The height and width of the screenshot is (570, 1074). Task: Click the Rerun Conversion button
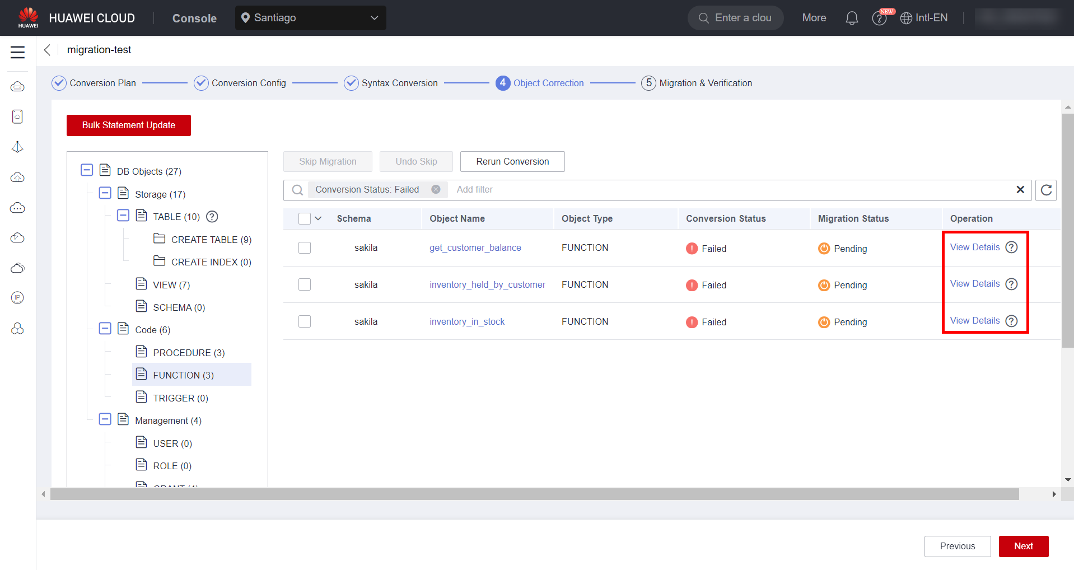tap(512, 161)
